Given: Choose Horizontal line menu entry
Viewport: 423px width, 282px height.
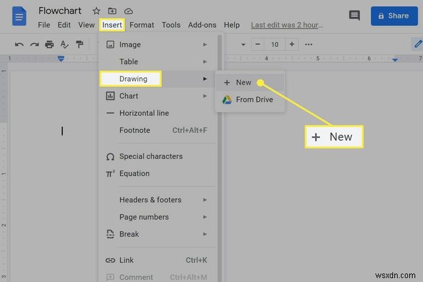Looking at the screenshot, I should [x=158, y=113].
